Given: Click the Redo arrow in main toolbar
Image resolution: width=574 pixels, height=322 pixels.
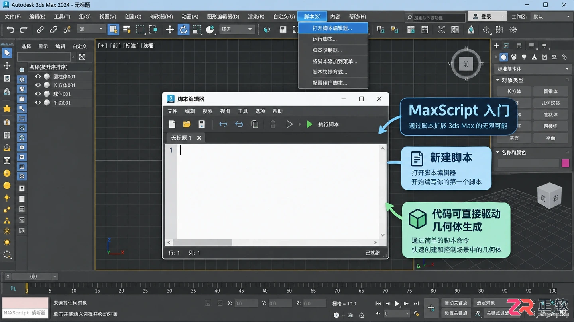Looking at the screenshot, I should (x=24, y=29).
